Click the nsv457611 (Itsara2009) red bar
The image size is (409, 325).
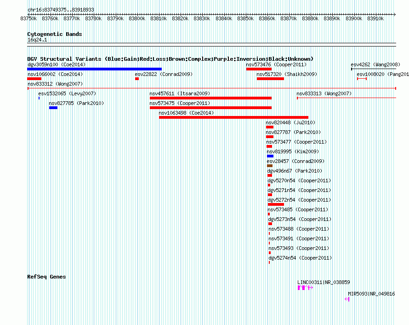click(x=210, y=98)
